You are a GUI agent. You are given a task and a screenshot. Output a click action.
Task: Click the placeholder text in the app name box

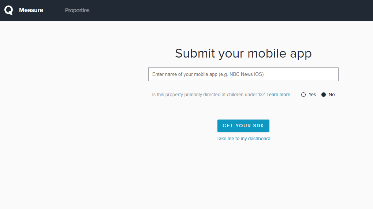208,74
